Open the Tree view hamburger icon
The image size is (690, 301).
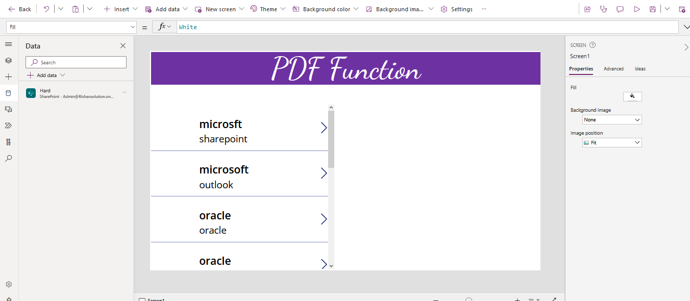coord(8,44)
